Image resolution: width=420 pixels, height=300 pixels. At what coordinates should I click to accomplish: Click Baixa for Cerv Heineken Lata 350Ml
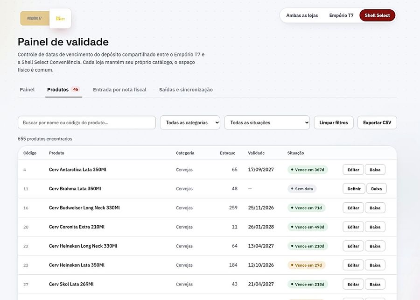375,265
